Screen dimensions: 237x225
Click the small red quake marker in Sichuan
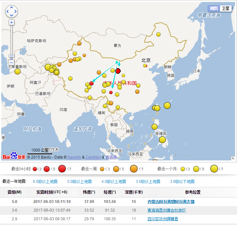pos(111,92)
